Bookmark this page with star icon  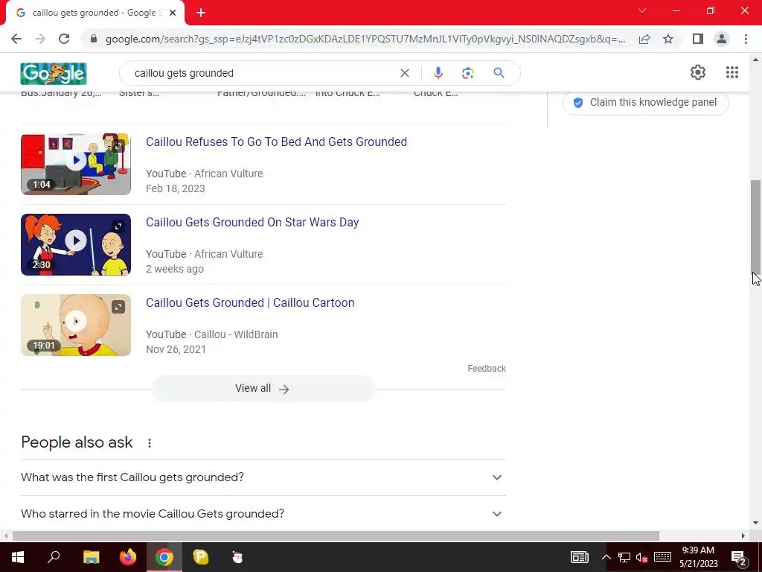668,39
